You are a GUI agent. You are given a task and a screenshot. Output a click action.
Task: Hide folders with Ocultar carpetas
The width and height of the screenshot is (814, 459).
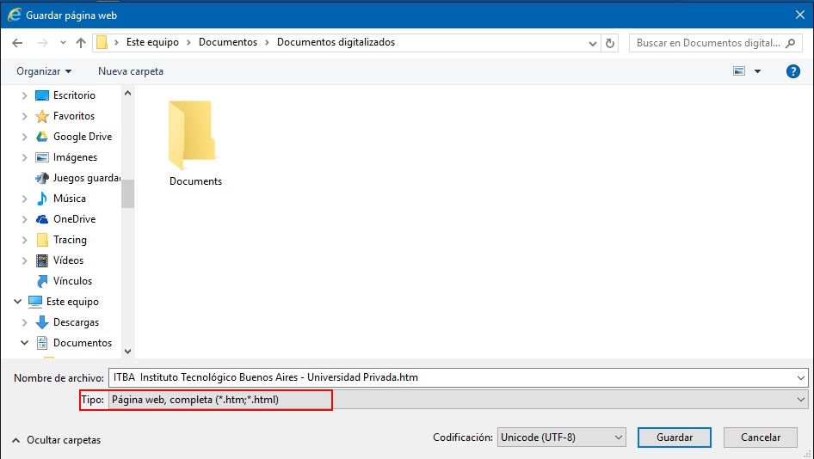pos(56,440)
